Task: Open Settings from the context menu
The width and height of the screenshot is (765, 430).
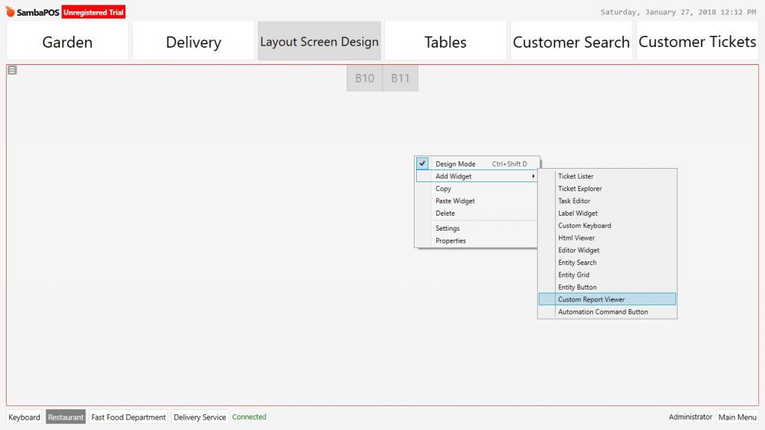Action: click(x=476, y=228)
